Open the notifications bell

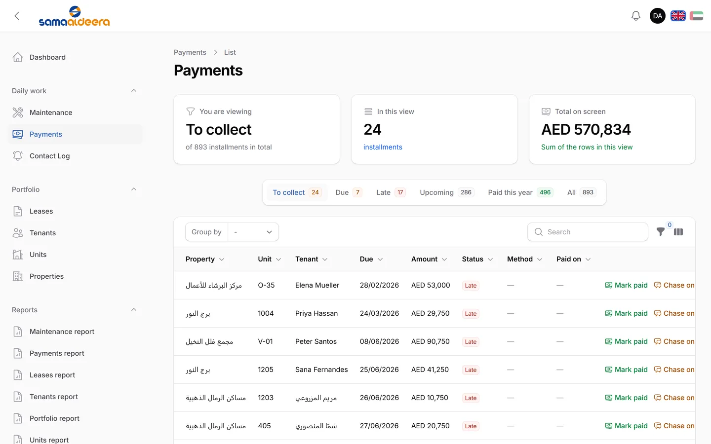[x=636, y=16]
